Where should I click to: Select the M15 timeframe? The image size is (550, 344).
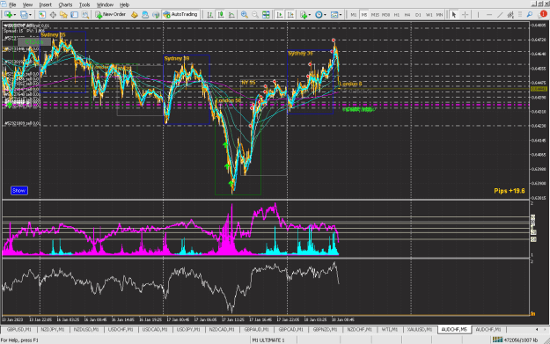375,15
